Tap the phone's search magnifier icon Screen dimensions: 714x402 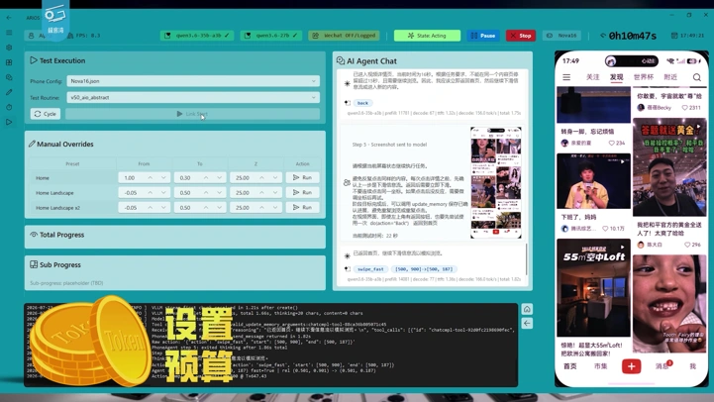697,77
